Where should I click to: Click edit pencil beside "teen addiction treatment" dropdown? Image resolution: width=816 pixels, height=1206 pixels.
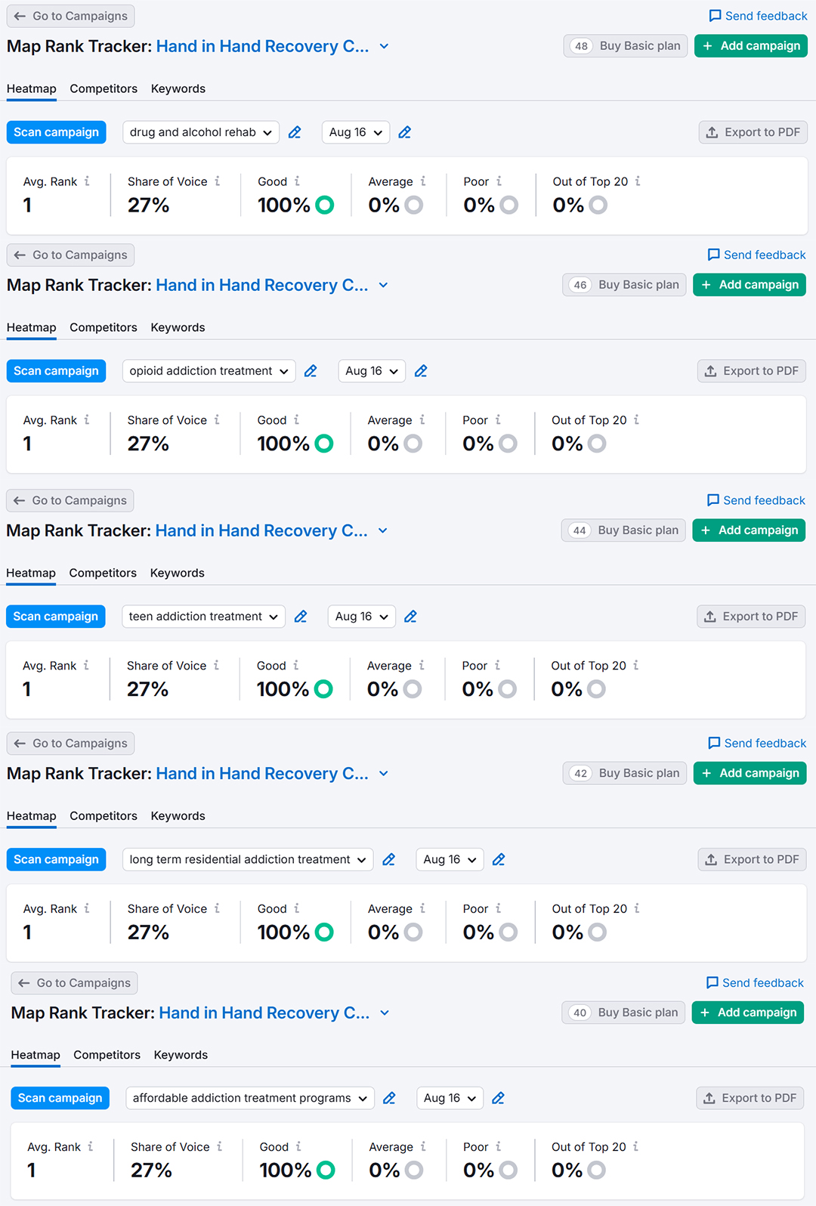tap(301, 617)
